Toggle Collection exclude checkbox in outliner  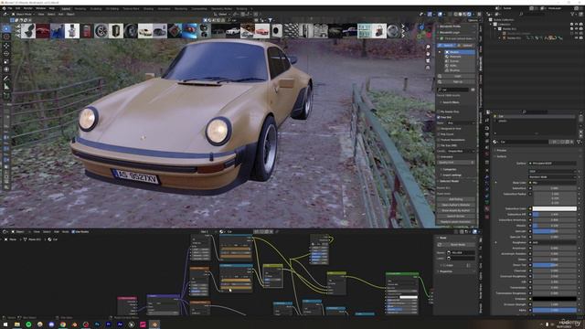click(571, 25)
